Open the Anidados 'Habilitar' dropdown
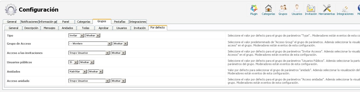 [78, 72]
